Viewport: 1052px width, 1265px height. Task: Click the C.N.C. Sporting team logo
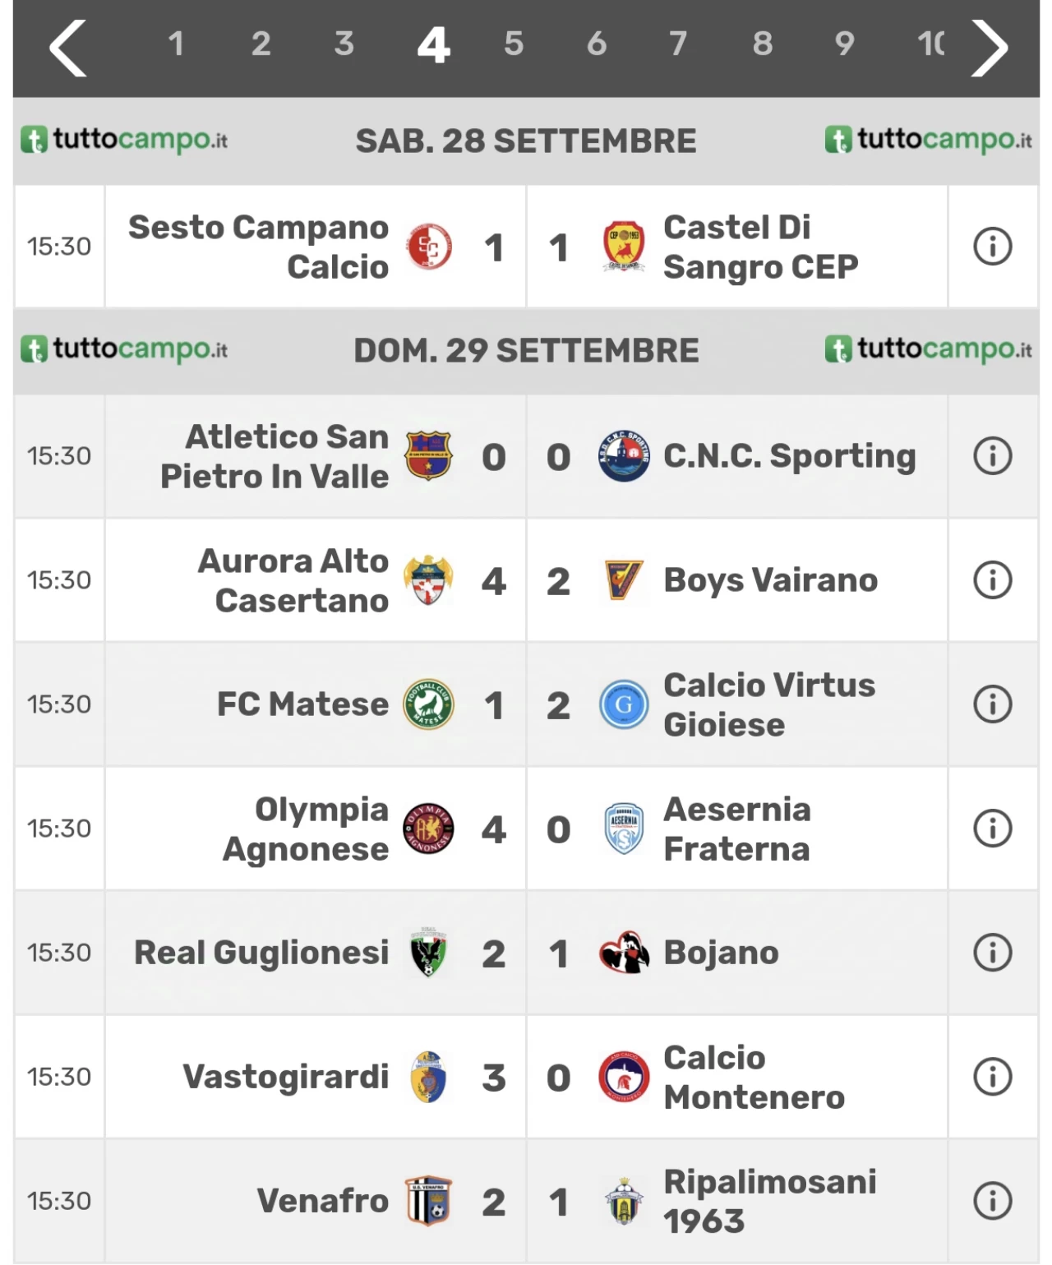point(624,456)
